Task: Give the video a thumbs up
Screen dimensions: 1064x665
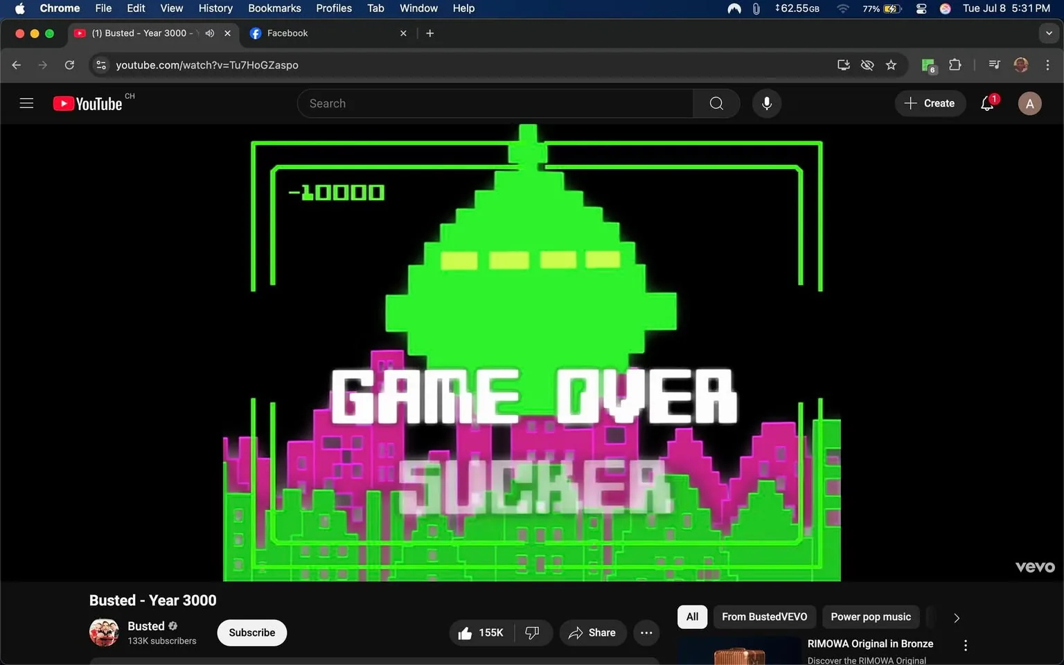Action: coord(465,632)
